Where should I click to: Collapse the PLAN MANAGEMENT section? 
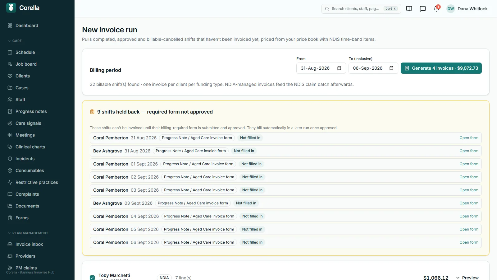pyautogui.click(x=28, y=233)
